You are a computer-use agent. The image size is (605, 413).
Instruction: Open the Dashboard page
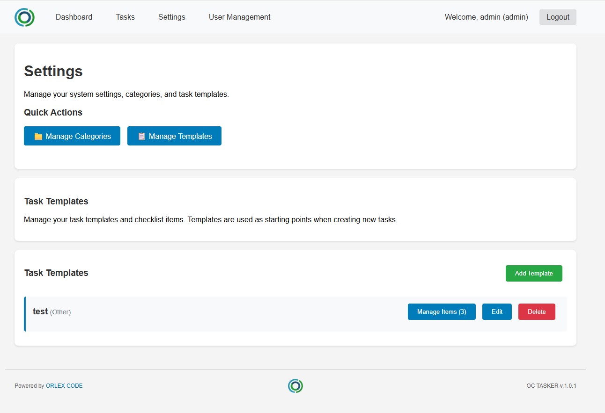[74, 17]
